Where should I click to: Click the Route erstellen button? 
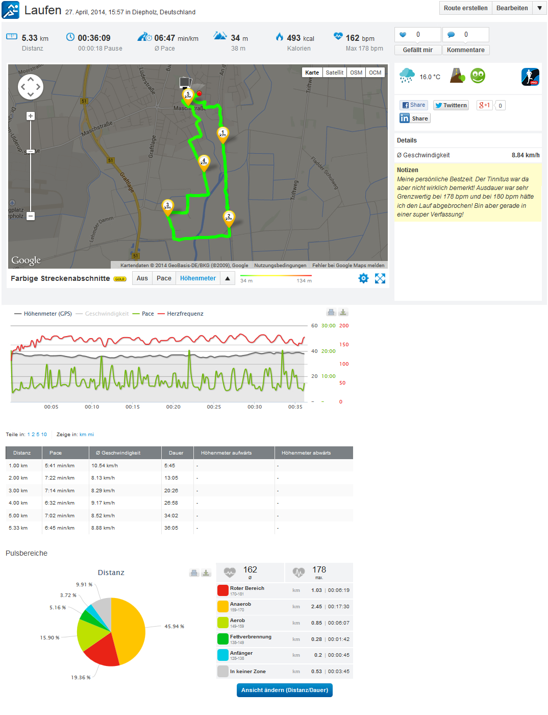pyautogui.click(x=465, y=8)
